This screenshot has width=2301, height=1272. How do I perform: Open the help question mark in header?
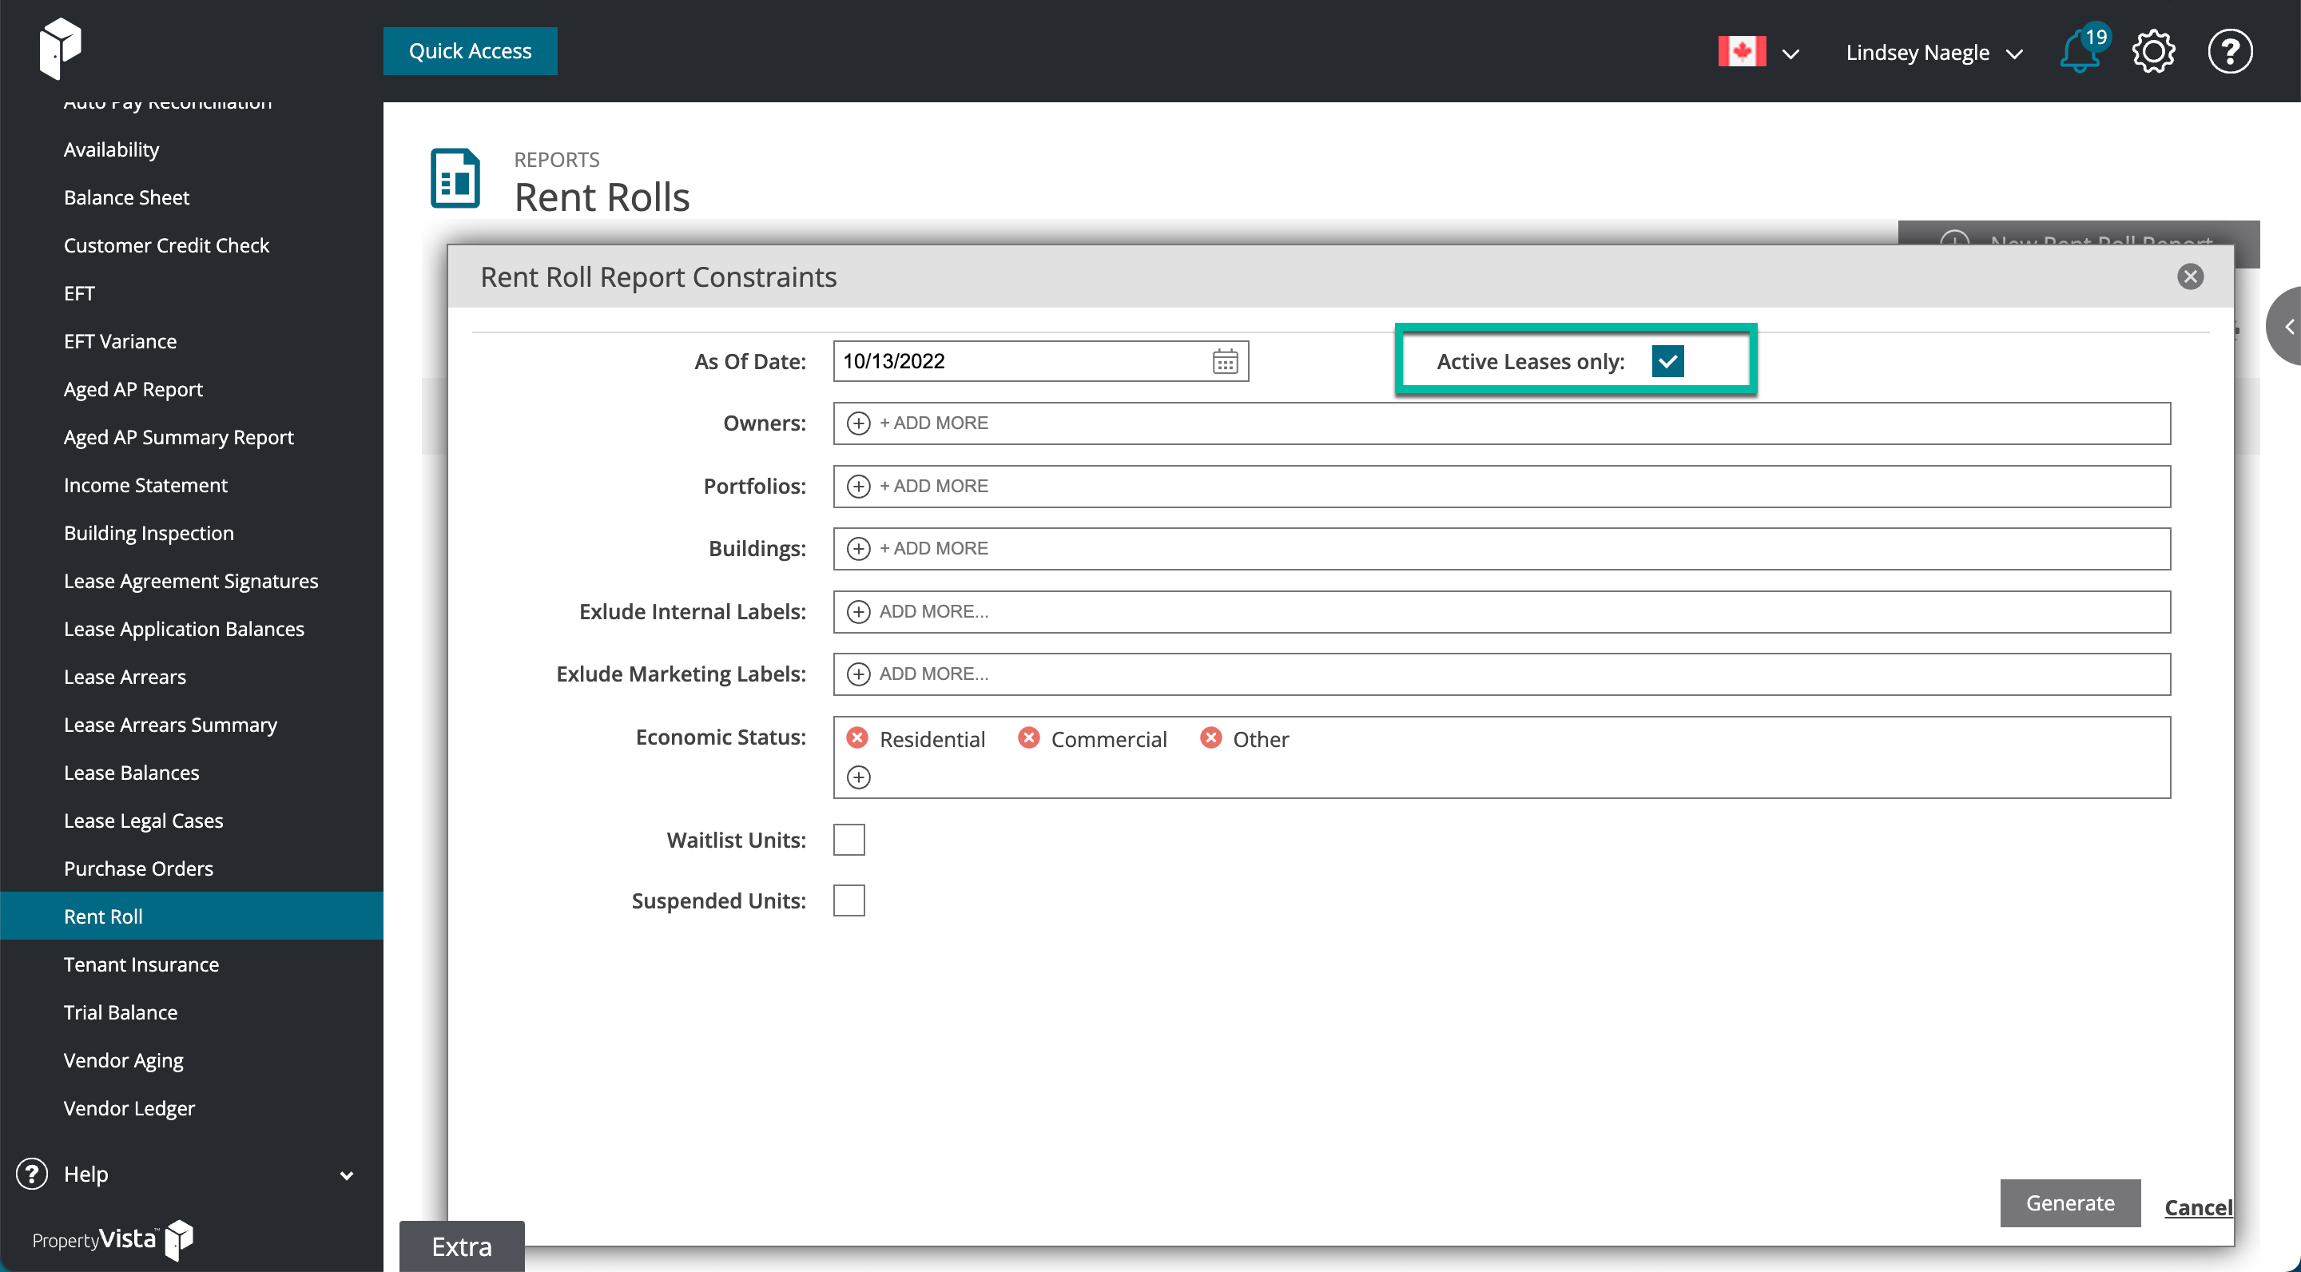2230,52
